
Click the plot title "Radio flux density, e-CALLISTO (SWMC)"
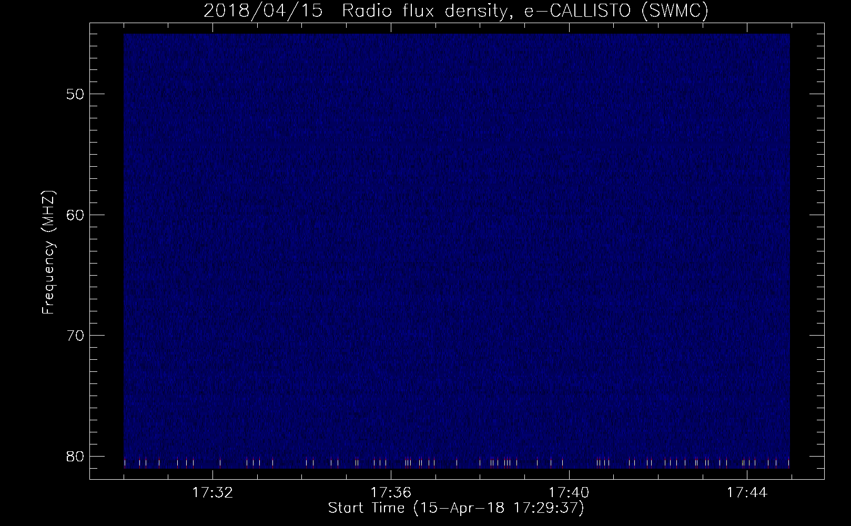[525, 11]
